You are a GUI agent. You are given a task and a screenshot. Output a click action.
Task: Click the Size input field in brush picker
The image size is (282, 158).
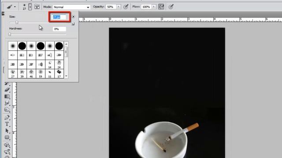(59, 17)
